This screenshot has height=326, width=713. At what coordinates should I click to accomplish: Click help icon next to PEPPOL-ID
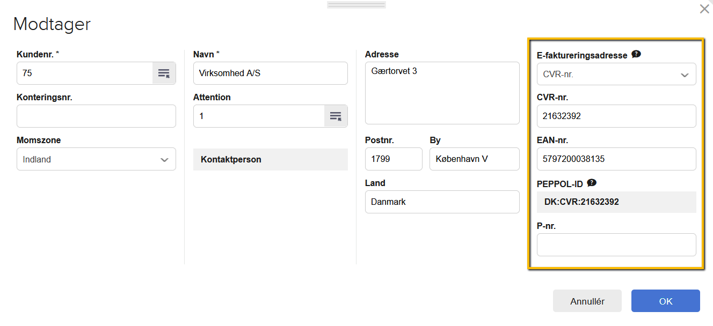point(592,183)
